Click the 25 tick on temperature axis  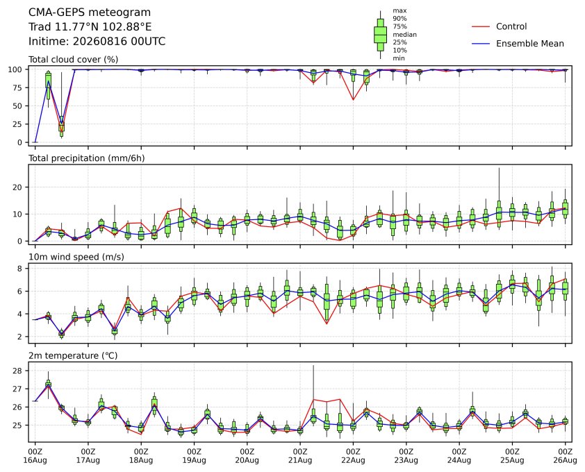(18, 425)
